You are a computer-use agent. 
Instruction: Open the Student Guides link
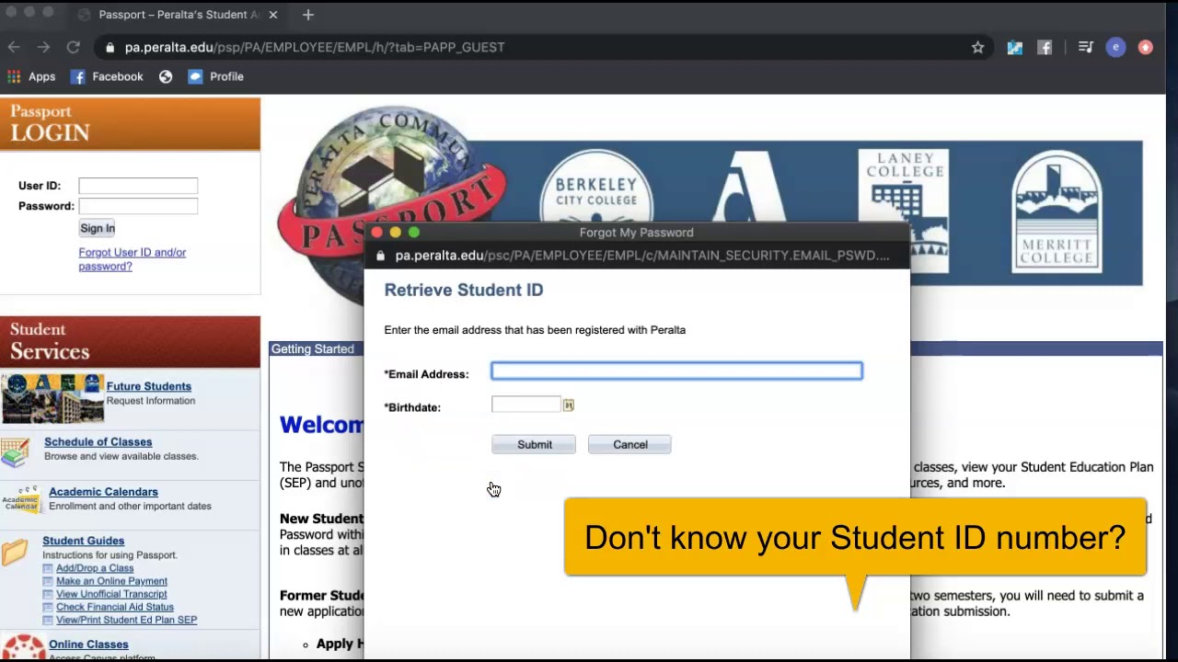pyautogui.click(x=83, y=541)
